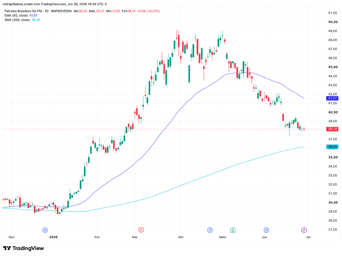Viewport: 342px width, 256px height.
Task: Click the cyan 36,20 SMA price label
Action: pos(332,147)
